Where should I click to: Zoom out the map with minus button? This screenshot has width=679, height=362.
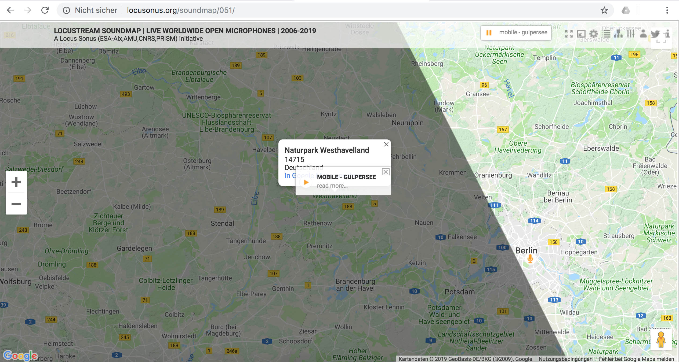tap(16, 204)
